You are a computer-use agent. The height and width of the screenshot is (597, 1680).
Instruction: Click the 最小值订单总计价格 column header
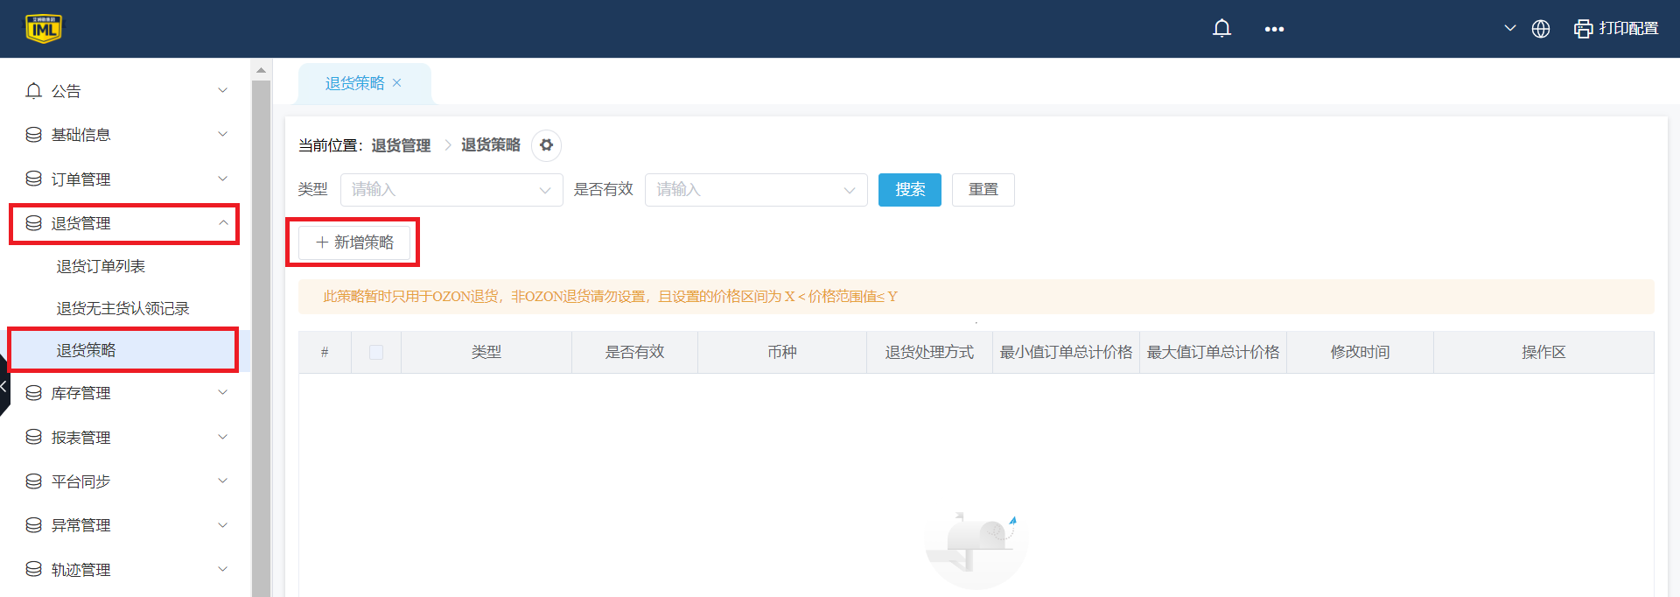(1066, 352)
